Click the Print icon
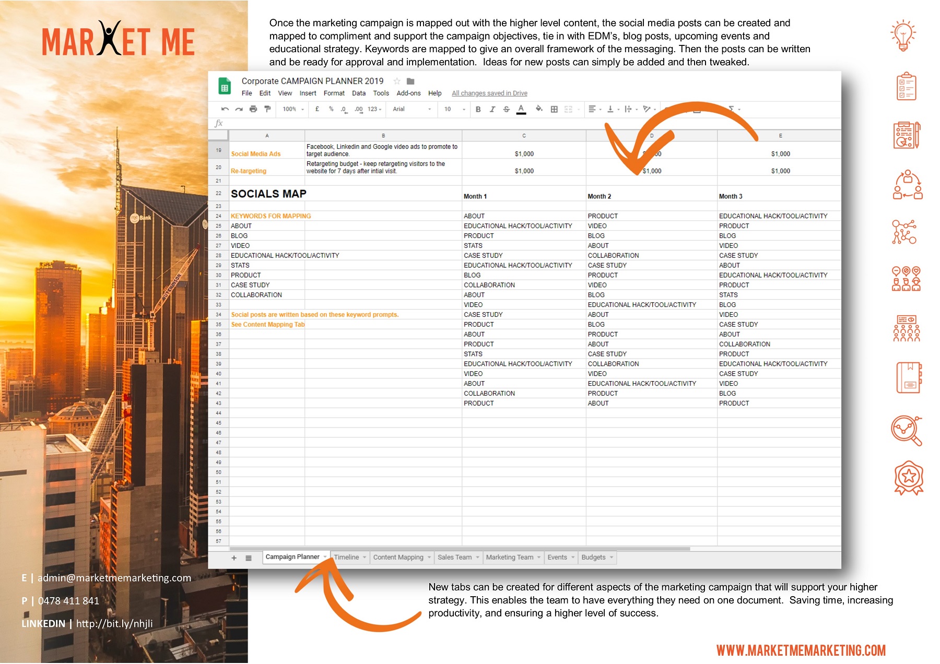 (253, 109)
